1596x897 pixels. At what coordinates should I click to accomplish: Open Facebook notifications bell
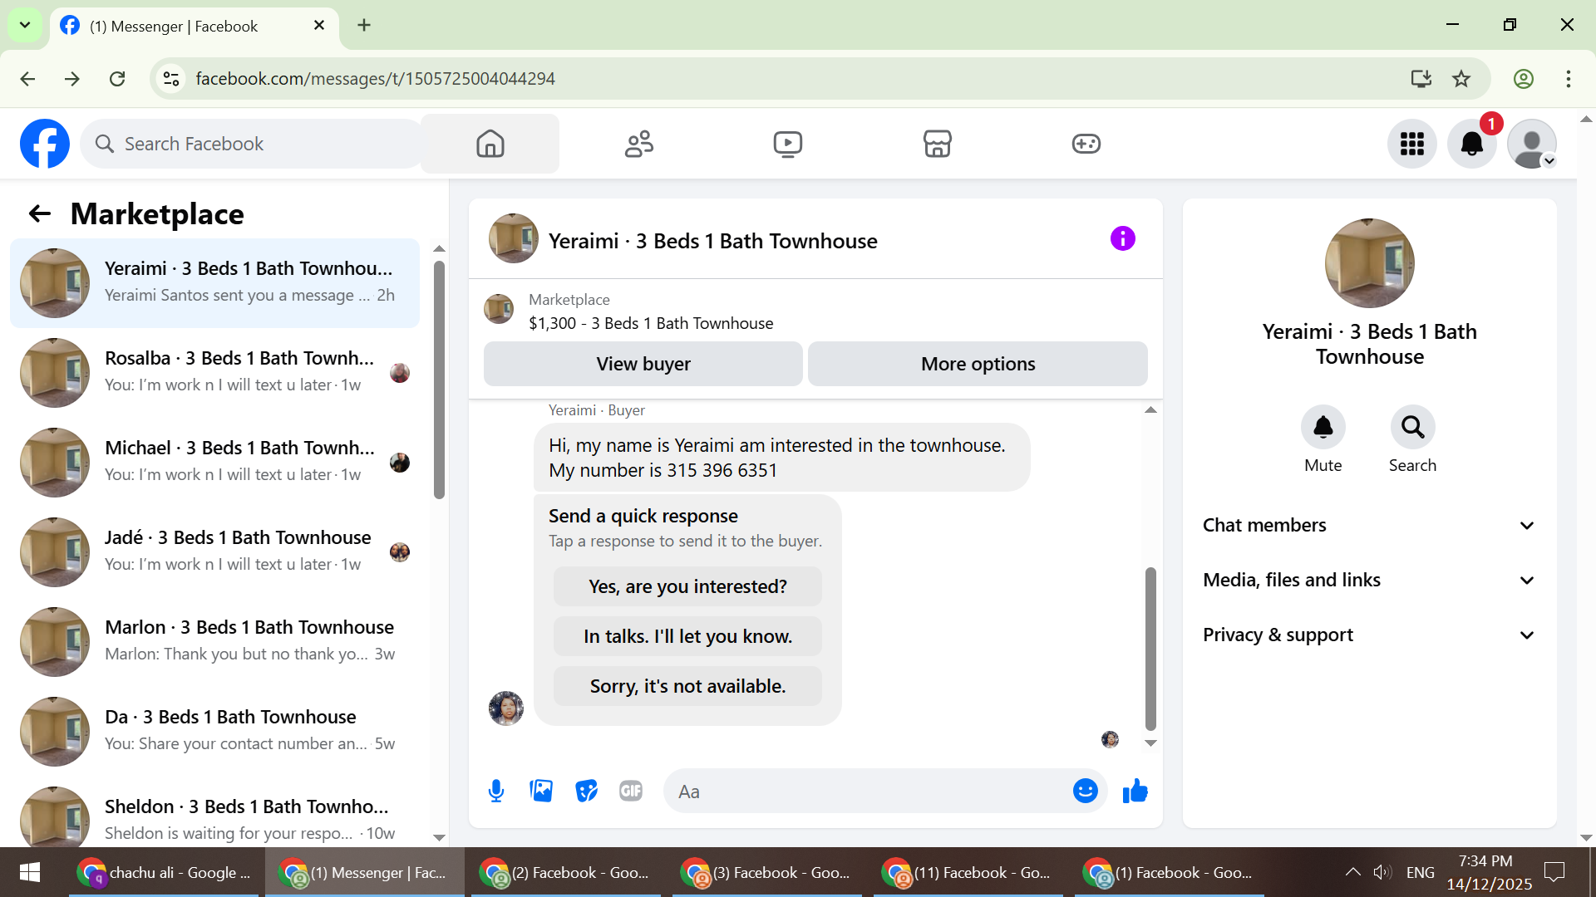[x=1471, y=144]
